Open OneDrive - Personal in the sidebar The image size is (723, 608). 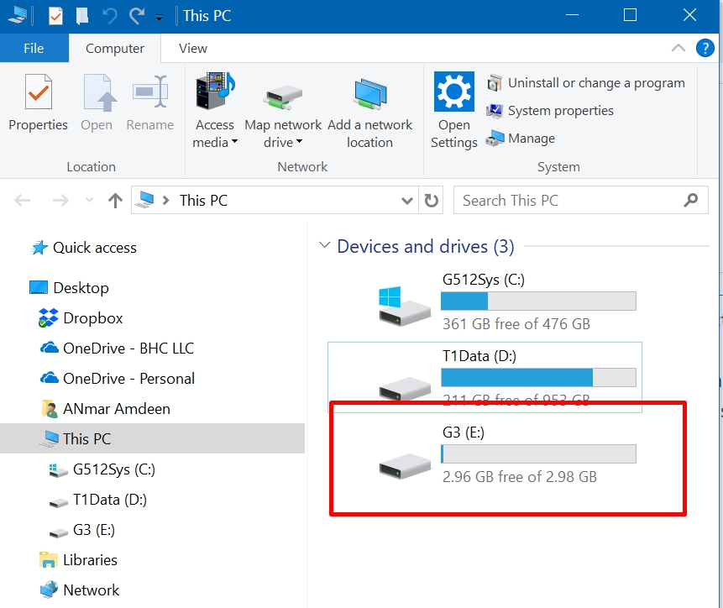128,379
